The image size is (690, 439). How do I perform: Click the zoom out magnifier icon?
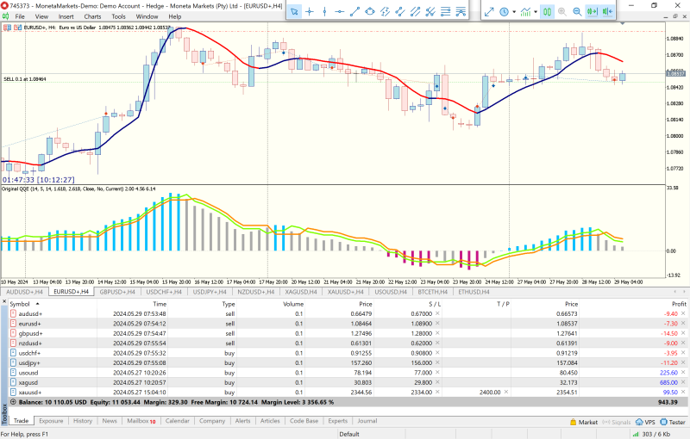point(577,11)
